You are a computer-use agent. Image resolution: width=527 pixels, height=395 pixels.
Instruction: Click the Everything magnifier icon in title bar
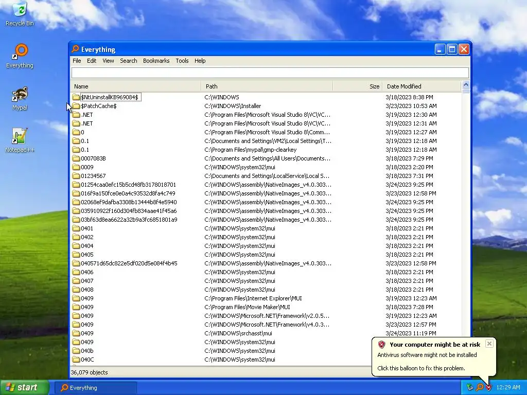(75, 49)
